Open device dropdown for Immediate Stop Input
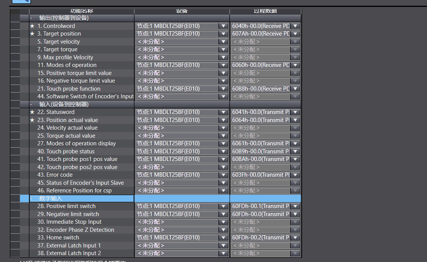The height and width of the screenshot is (262, 427). [x=223, y=222]
